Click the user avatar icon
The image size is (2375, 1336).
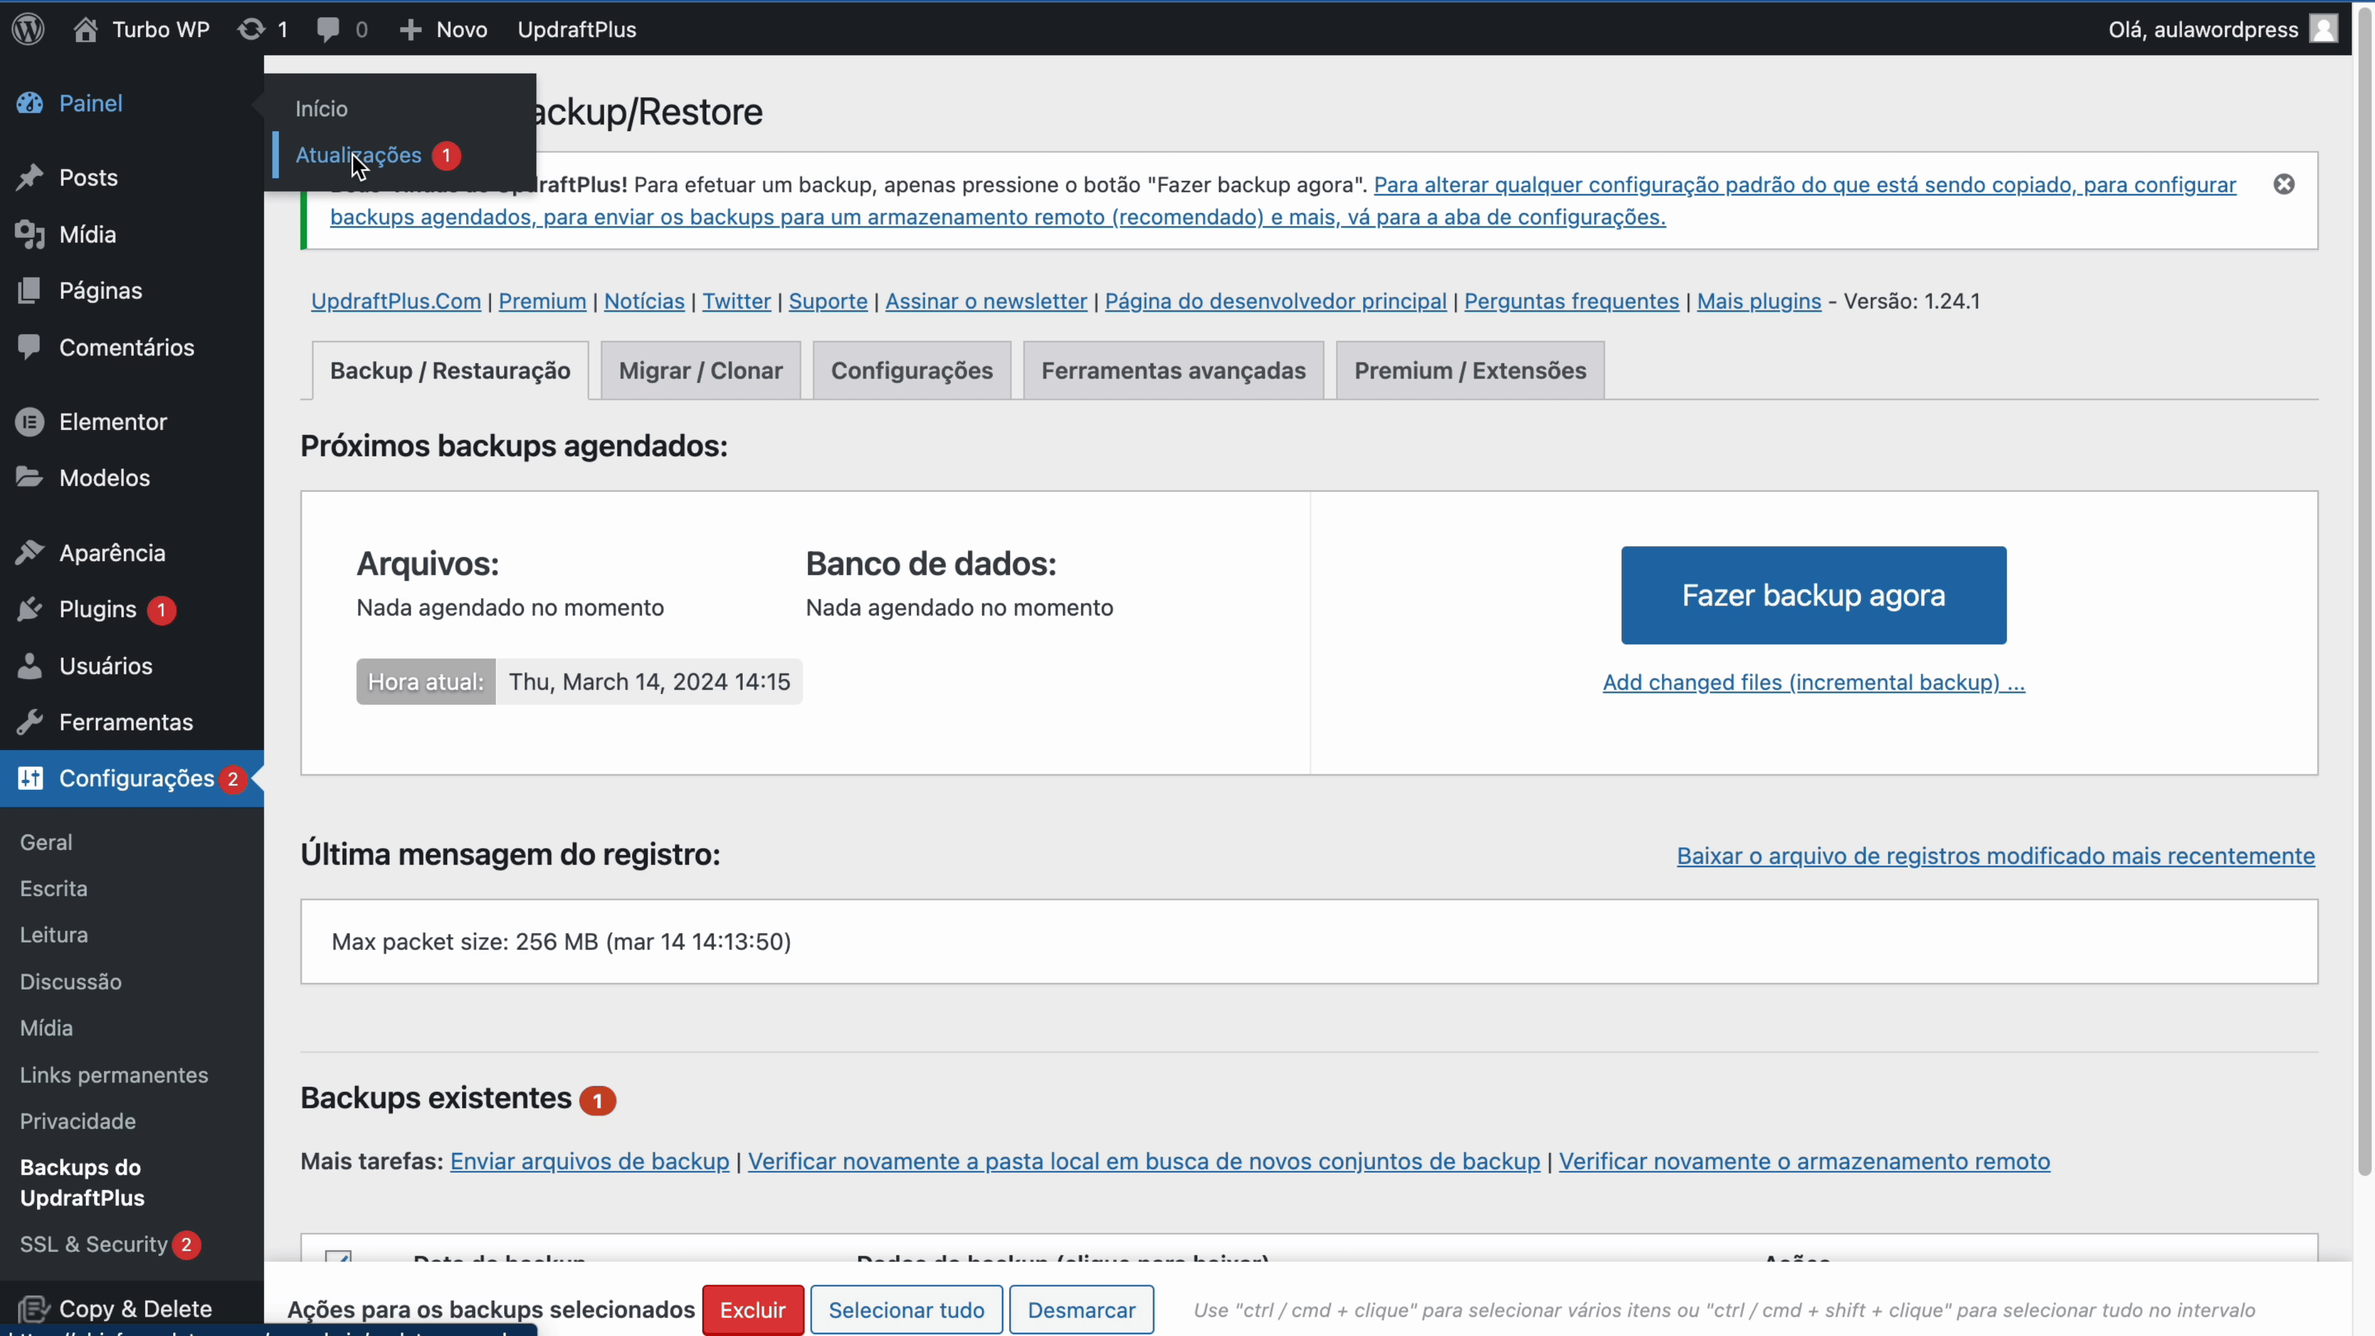(2322, 30)
